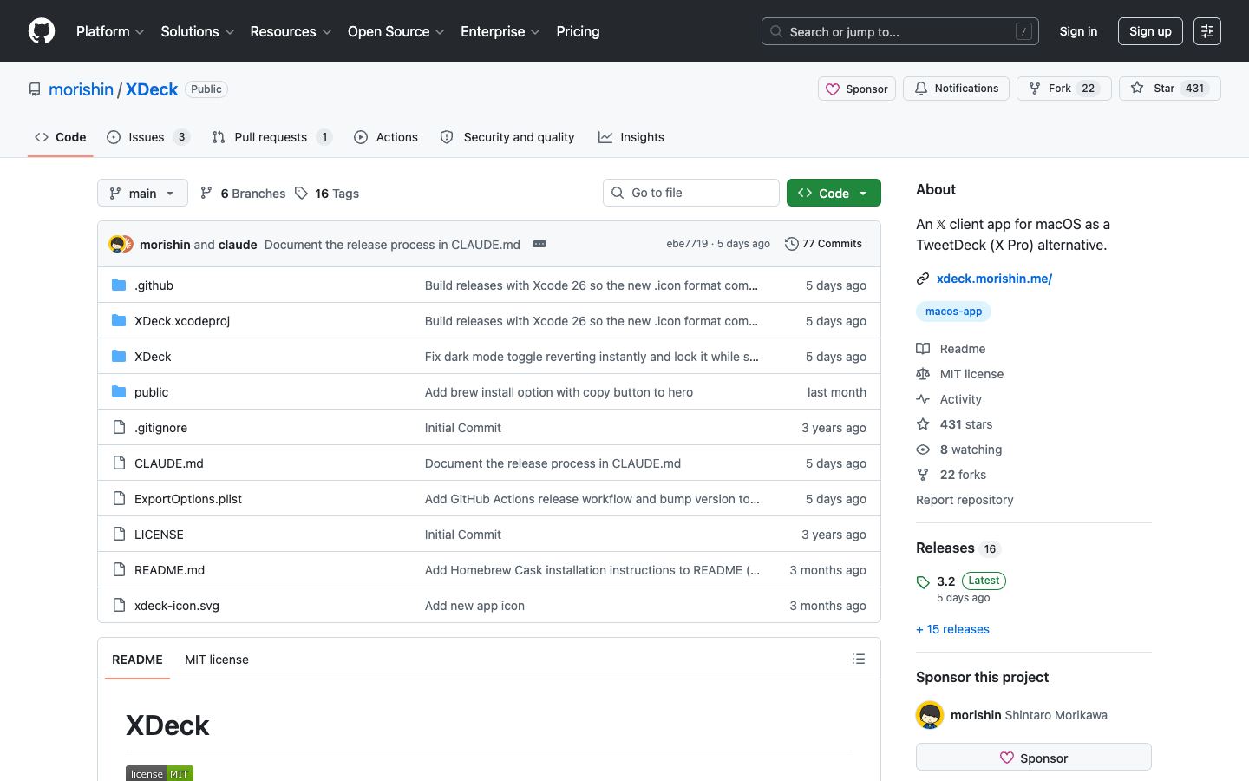Open the README outline list icon
This screenshot has width=1249, height=781.
[859, 660]
